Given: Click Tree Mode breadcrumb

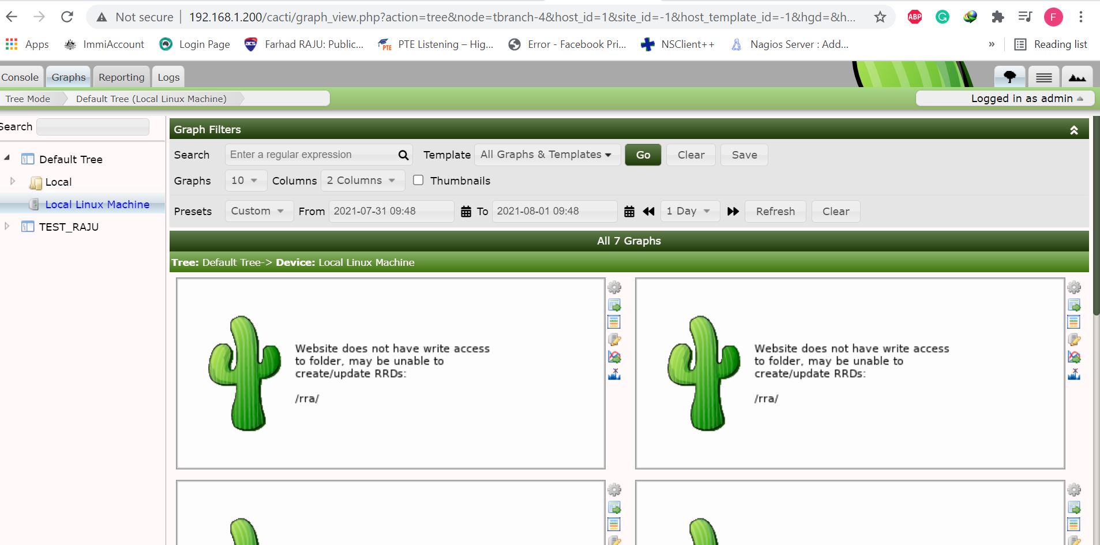Looking at the screenshot, I should pyautogui.click(x=28, y=99).
